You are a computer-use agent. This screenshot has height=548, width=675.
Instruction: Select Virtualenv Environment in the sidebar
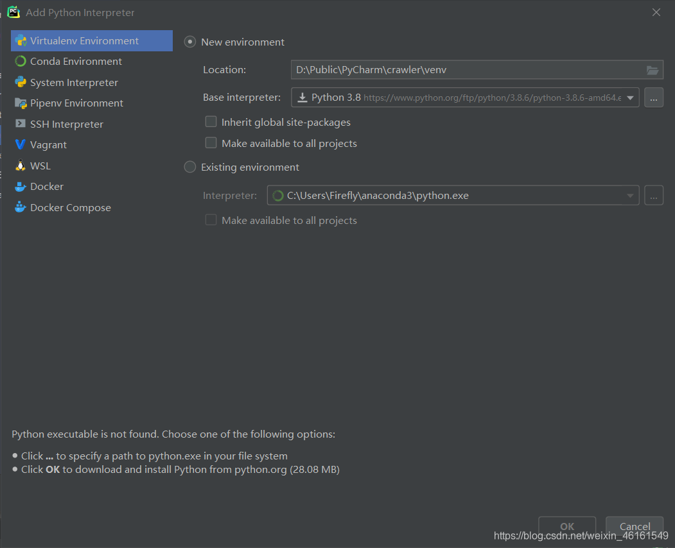pos(92,41)
